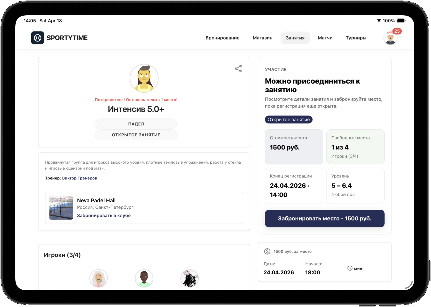Click the second player's avatar with green shirt
431x307 pixels.
point(144,278)
